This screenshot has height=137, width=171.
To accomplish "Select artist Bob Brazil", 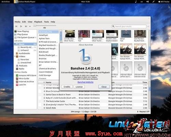I will [43, 52].
